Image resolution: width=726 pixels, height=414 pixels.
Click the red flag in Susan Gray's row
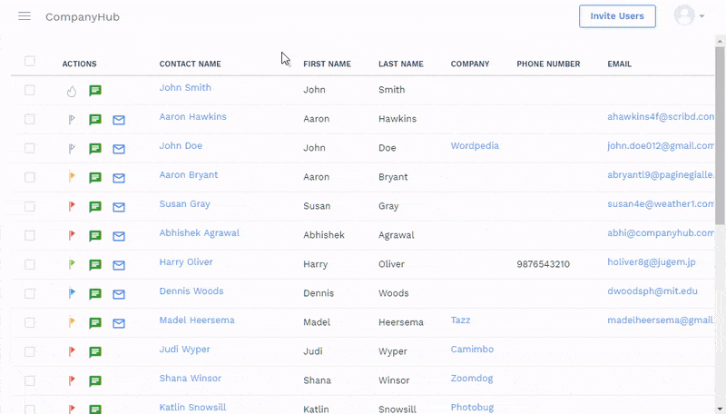[72, 207]
